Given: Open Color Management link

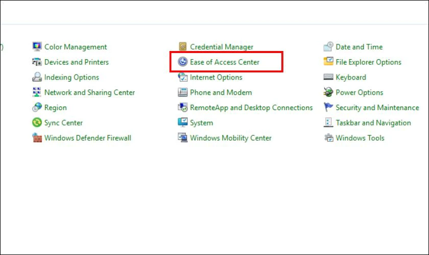Looking at the screenshot, I should (x=76, y=47).
